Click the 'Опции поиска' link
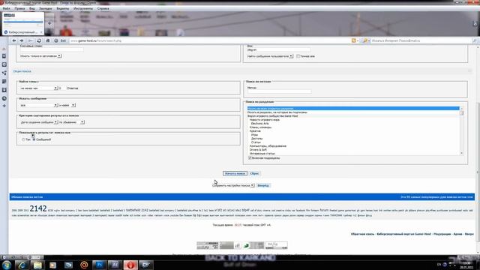This screenshot has width=480, height=270. point(22,71)
